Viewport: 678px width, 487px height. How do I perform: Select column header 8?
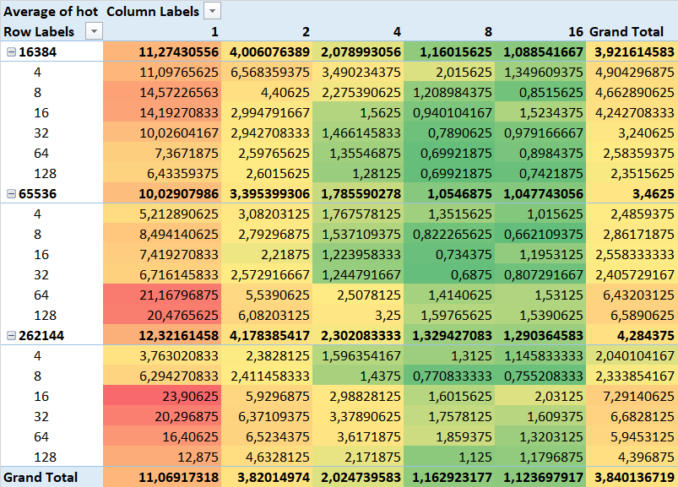(x=488, y=31)
